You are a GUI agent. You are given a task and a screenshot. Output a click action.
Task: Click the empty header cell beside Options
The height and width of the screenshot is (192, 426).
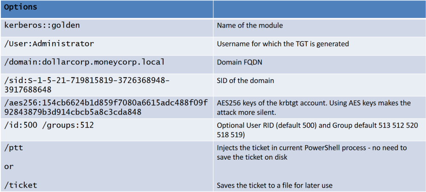pyautogui.click(x=319, y=9)
